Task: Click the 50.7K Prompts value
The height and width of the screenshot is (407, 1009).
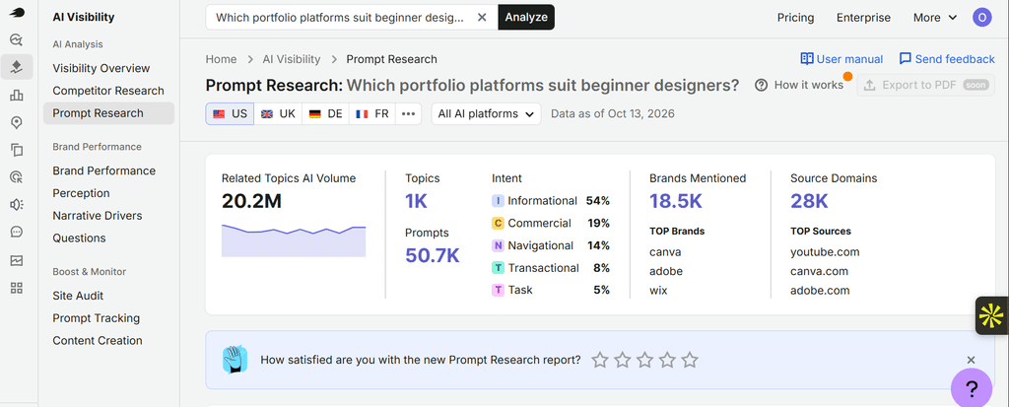Action: point(433,255)
